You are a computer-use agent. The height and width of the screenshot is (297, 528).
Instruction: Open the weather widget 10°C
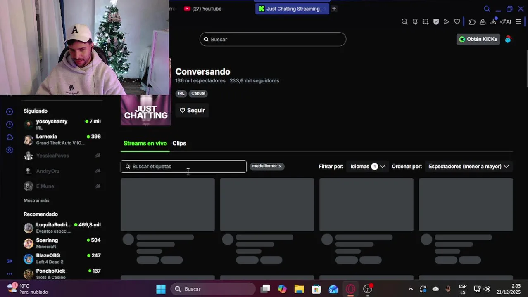[x=28, y=289]
